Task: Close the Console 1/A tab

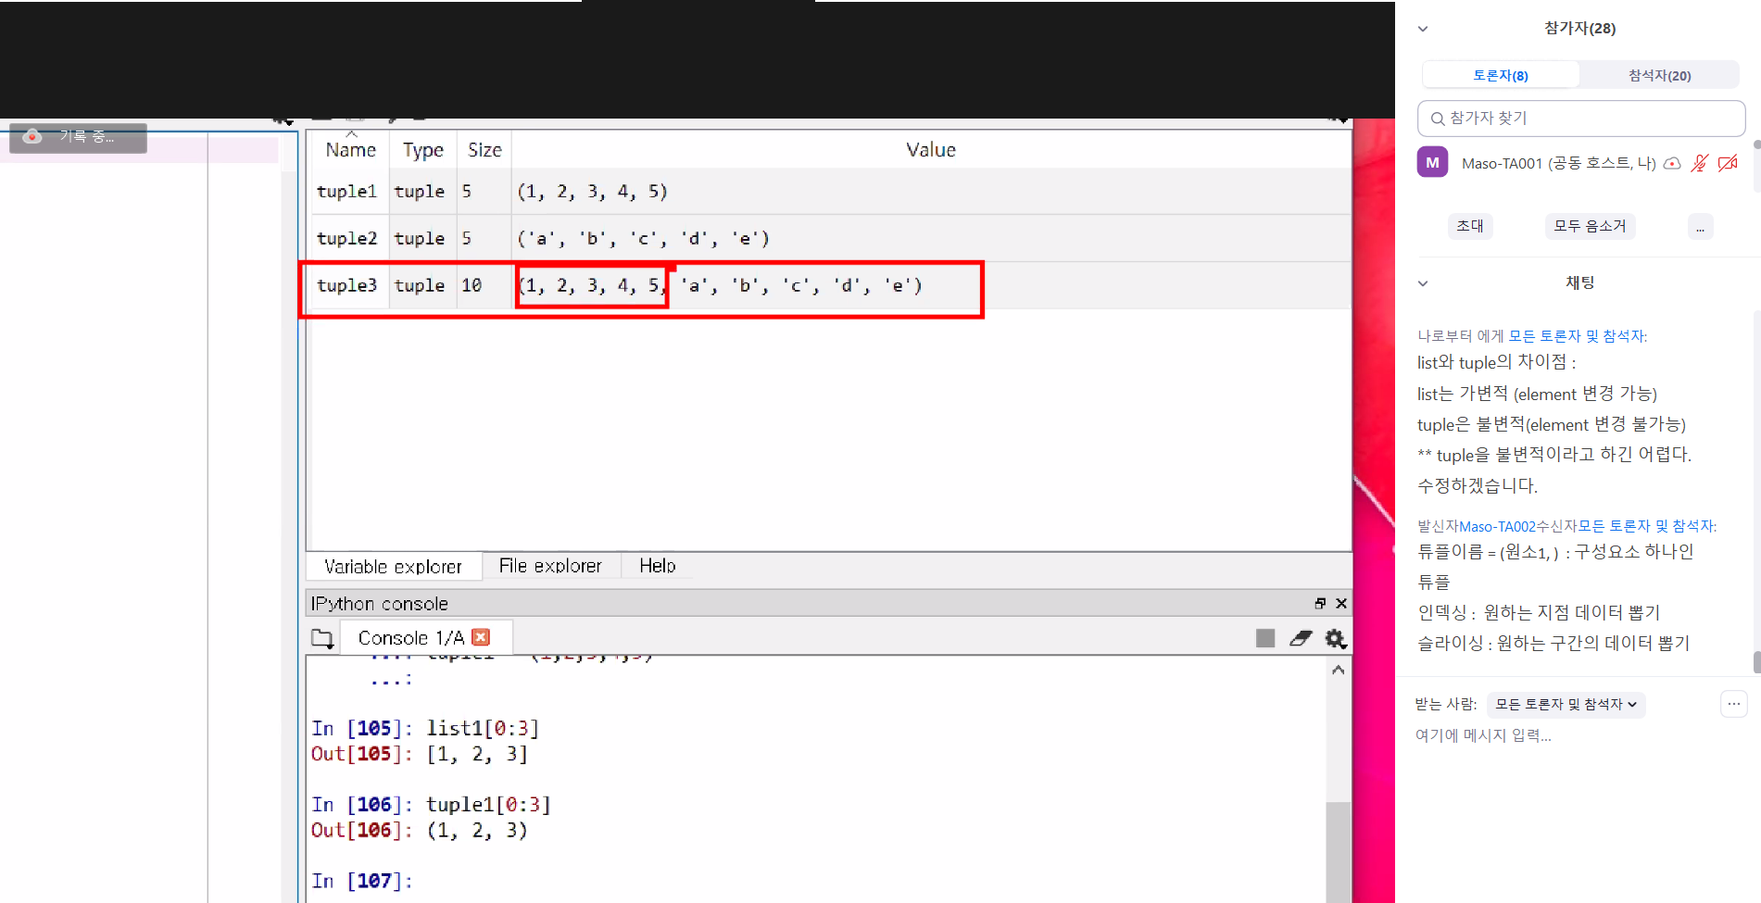Action: click(481, 637)
